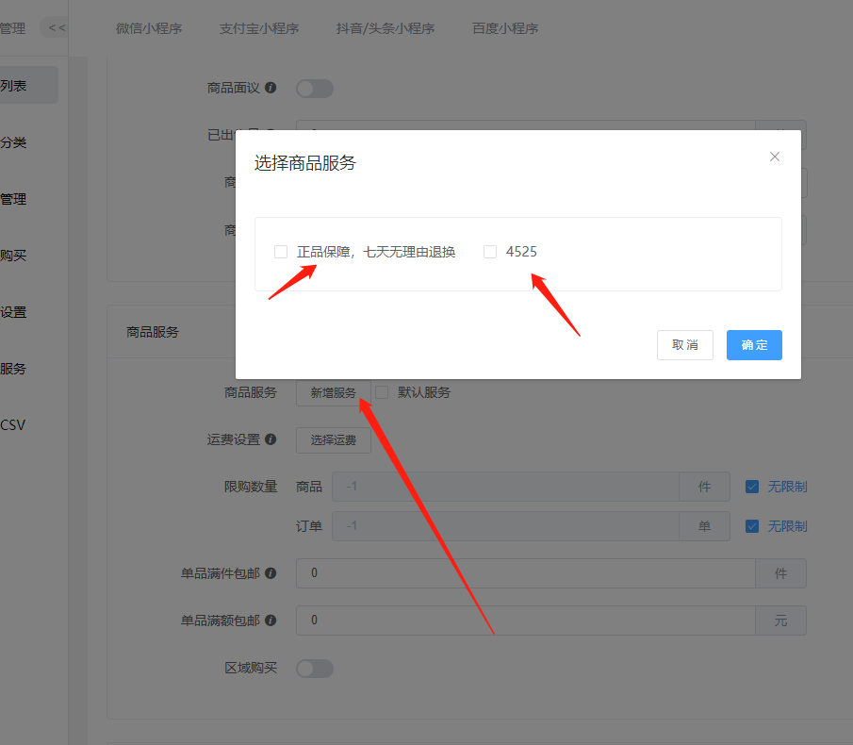
Task: Go to 百度小程序 tab
Action: point(505,28)
